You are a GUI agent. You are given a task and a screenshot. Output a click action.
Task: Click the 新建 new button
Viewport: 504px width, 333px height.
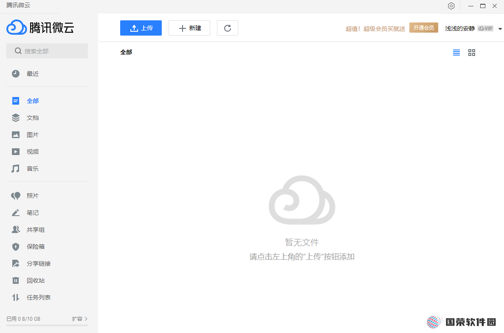click(x=189, y=28)
